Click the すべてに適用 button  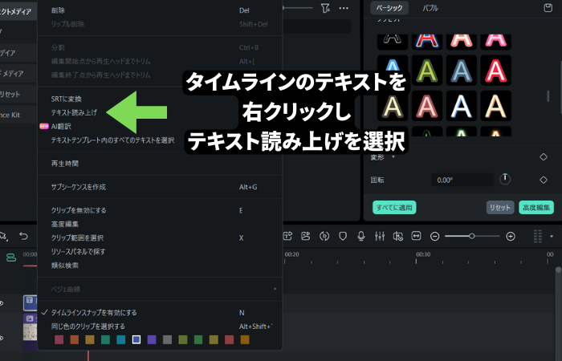tap(394, 207)
